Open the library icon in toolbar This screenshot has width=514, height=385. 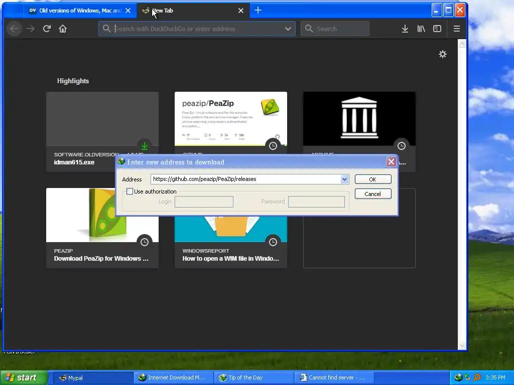pyautogui.click(x=421, y=29)
